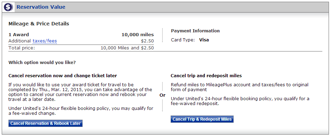The height and width of the screenshot is (136, 330).
Task: Click Cancel Reservation & Rebook Later button
Action: click(45, 123)
